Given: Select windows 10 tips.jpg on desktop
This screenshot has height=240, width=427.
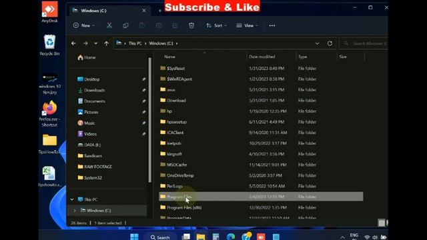Looking at the screenshot, I should pyautogui.click(x=49, y=84).
